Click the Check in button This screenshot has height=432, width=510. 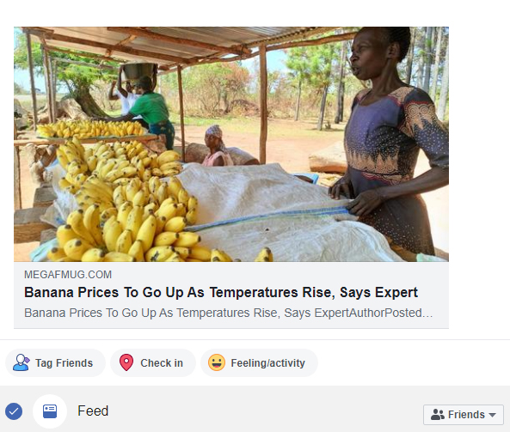153,362
